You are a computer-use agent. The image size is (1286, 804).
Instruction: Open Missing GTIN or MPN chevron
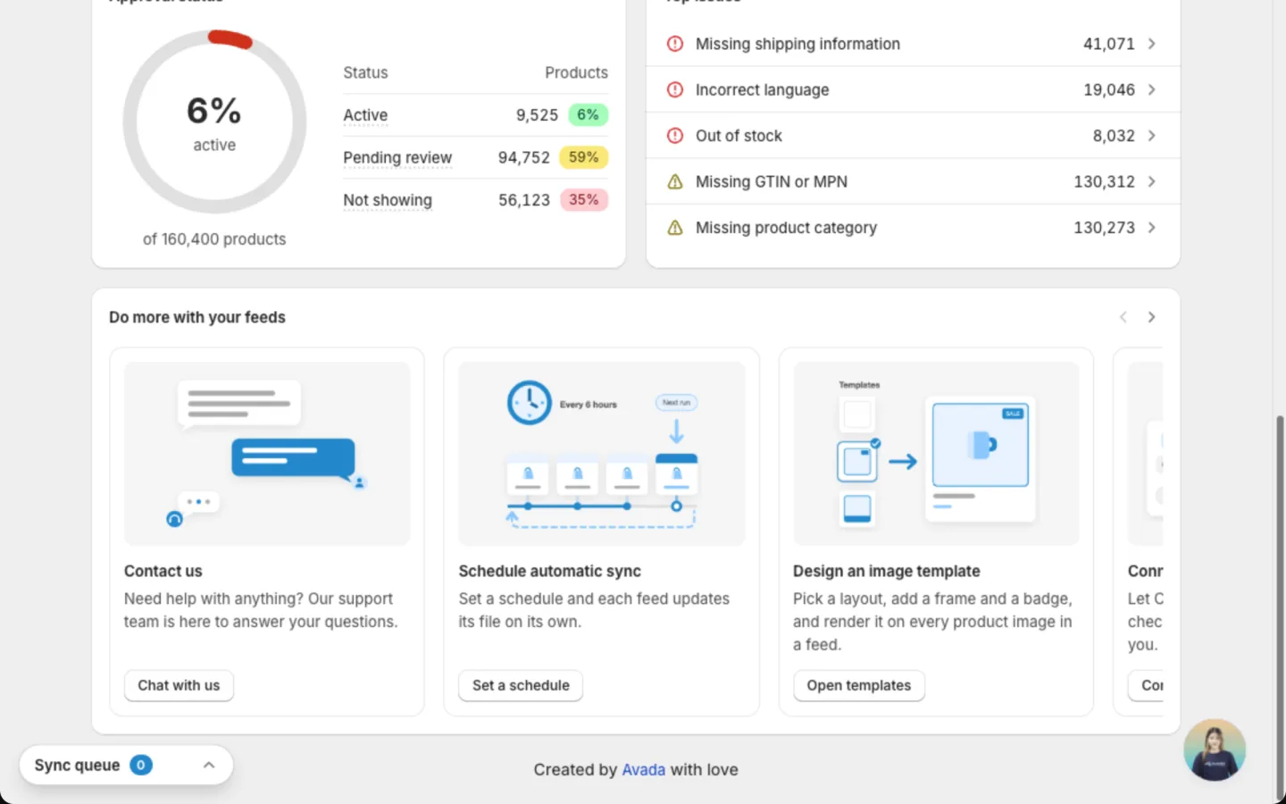1151,181
